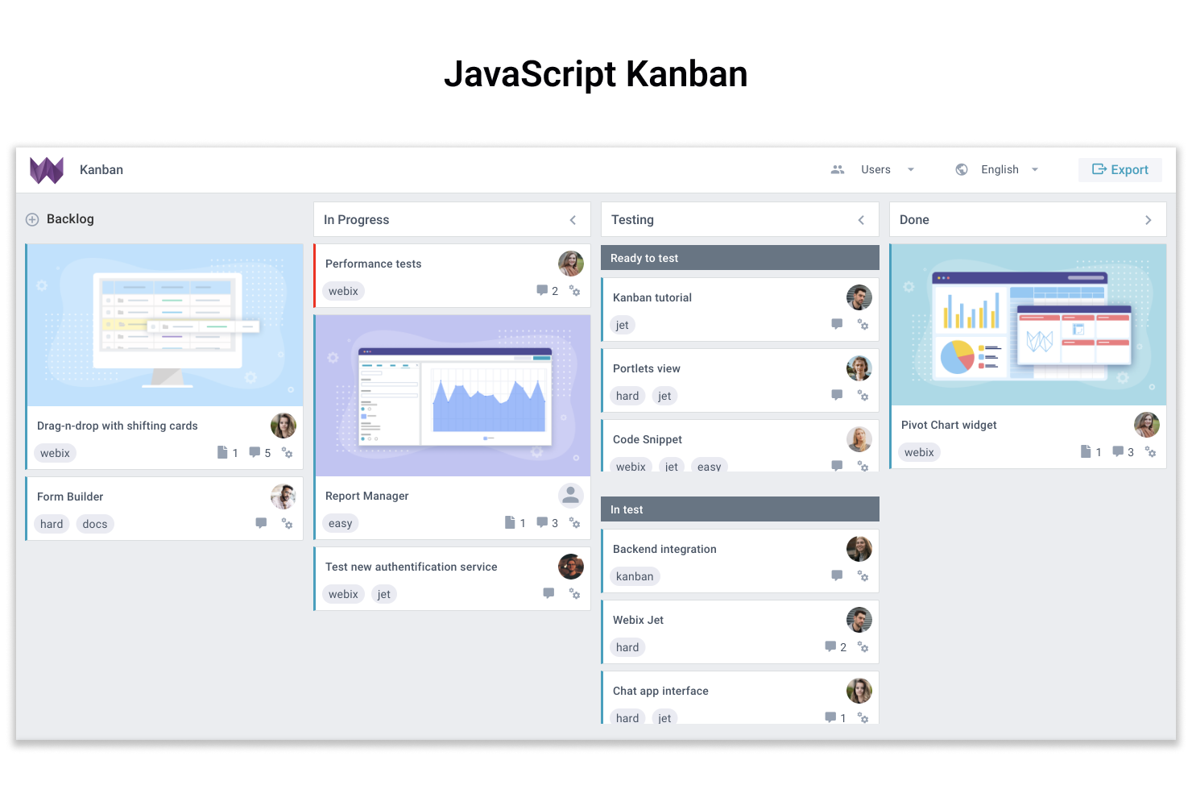Open the Drag-n-drop card image thumbnail

point(165,325)
